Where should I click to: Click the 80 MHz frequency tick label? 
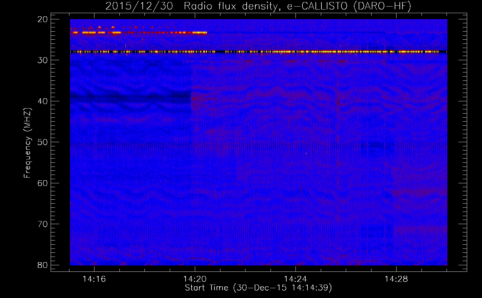point(43,265)
